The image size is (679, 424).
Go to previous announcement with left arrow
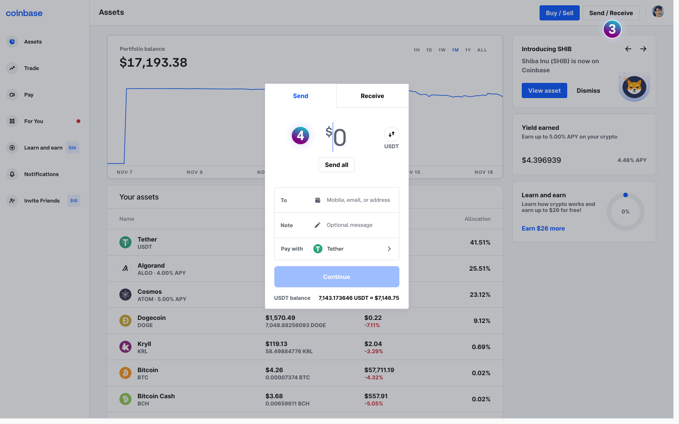[x=628, y=49]
